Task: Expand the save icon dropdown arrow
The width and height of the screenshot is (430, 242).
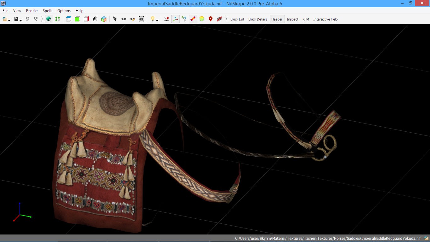Action: (21, 20)
